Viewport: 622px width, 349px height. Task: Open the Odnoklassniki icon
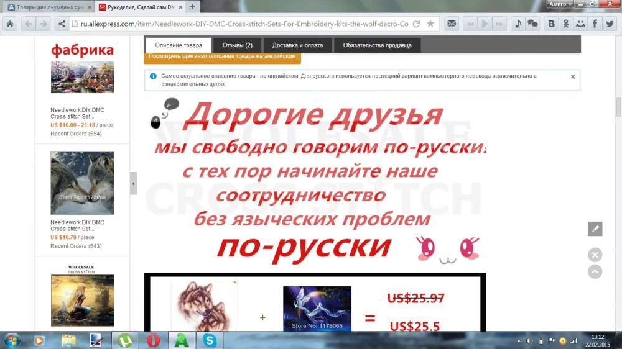(566, 24)
